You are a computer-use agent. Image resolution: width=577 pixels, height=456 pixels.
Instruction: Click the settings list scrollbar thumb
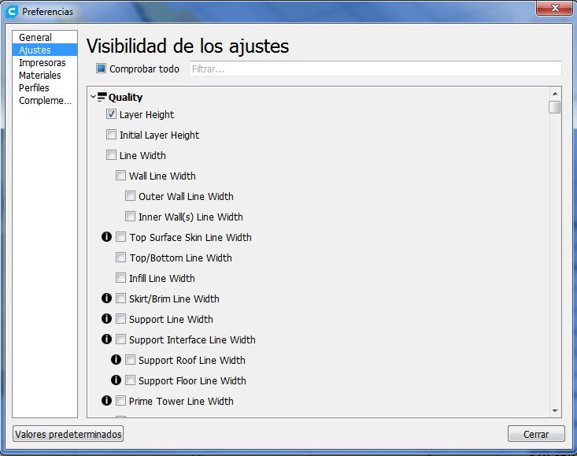[554, 107]
